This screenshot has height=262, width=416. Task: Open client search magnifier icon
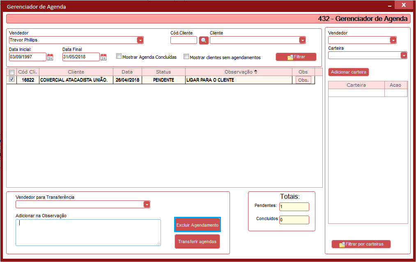[204, 40]
